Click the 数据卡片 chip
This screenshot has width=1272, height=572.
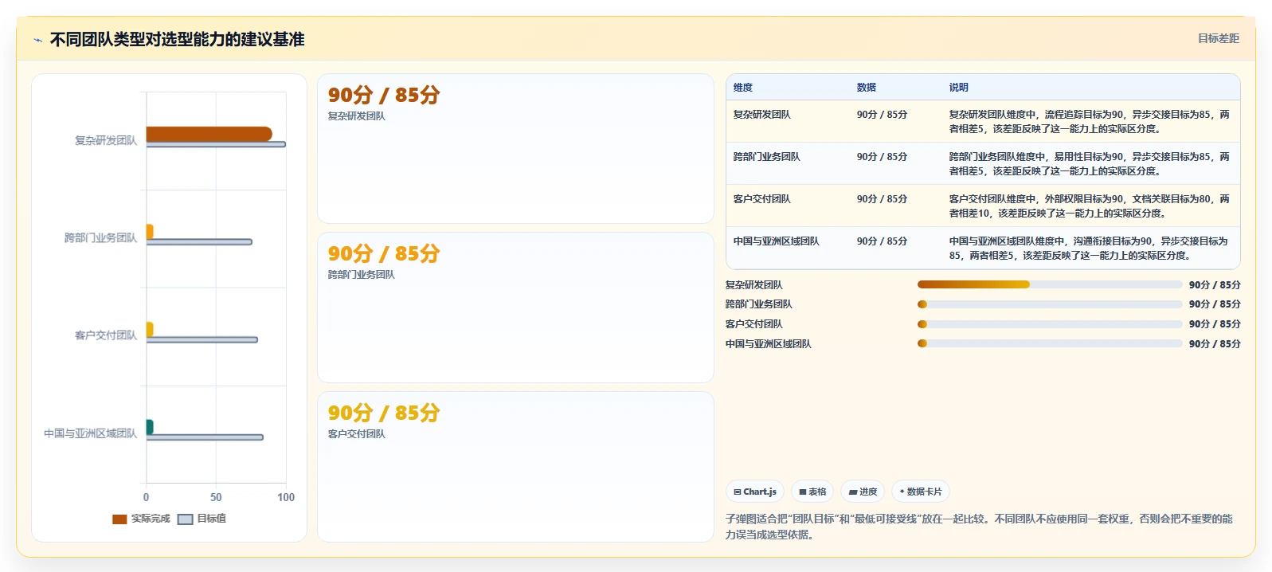(x=921, y=492)
